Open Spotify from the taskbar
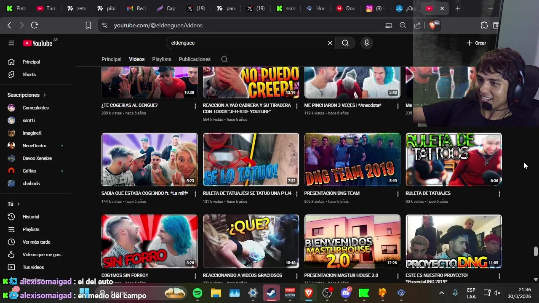The width and height of the screenshot is (539, 303). point(197,293)
